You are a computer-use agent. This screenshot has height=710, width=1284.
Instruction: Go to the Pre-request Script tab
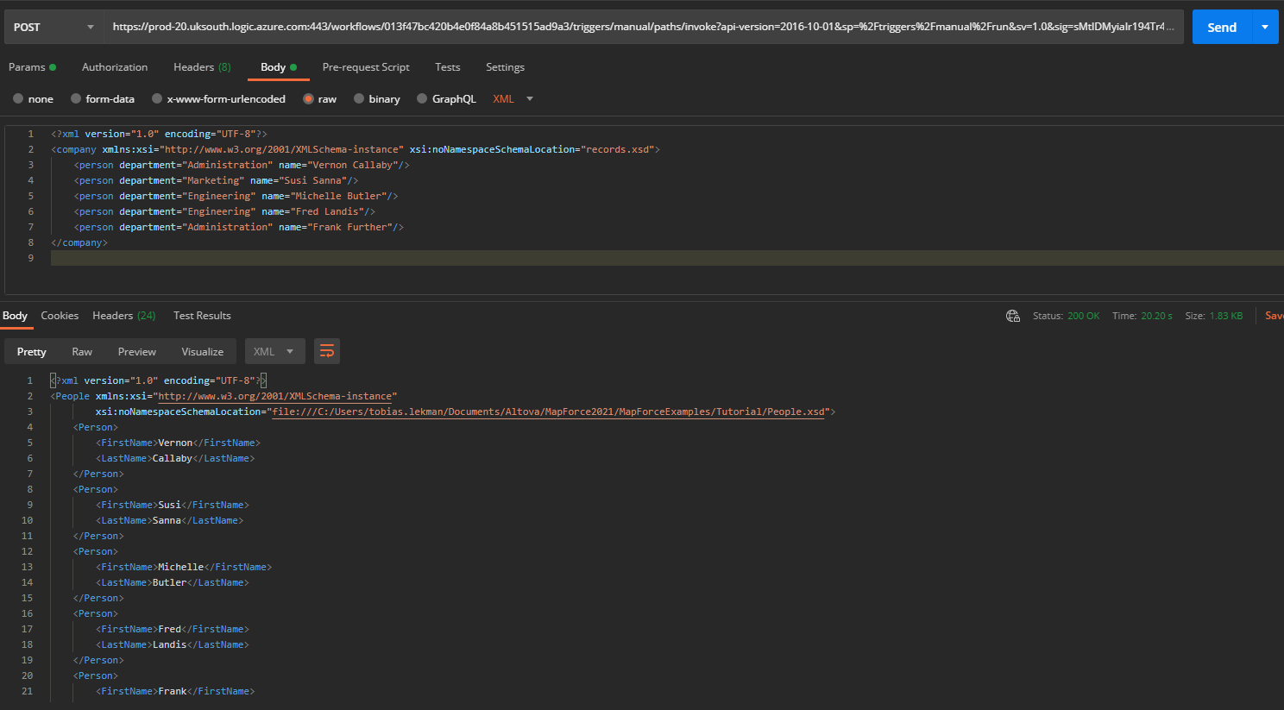[366, 66]
